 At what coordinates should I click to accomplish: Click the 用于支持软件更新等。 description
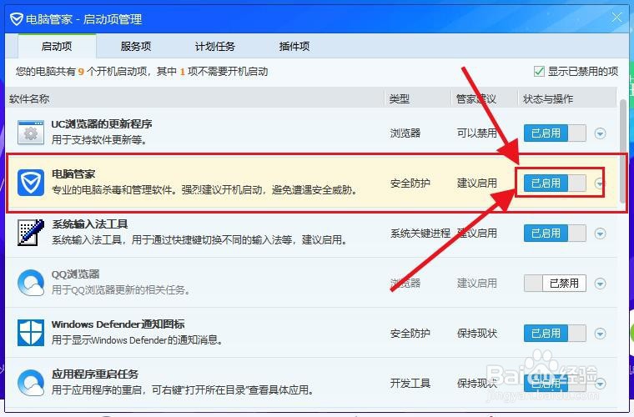tap(99, 140)
